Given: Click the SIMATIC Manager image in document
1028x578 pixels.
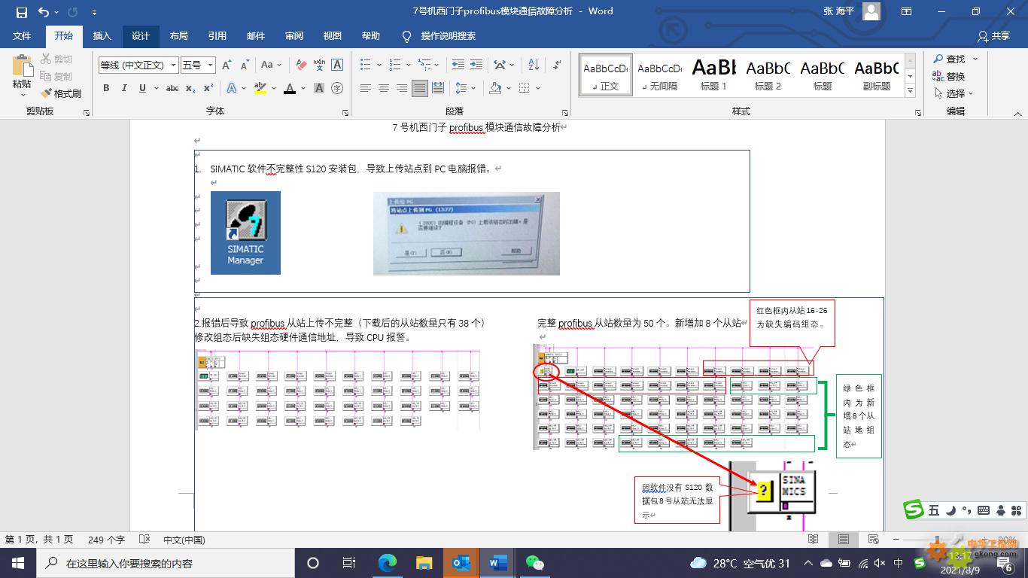Looking at the screenshot, I should [x=245, y=233].
